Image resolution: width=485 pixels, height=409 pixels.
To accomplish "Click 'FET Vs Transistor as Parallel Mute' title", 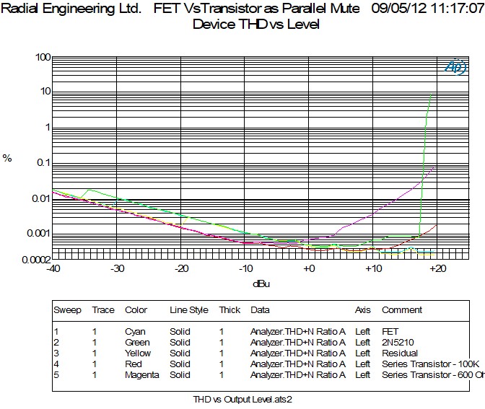I will click(x=257, y=9).
